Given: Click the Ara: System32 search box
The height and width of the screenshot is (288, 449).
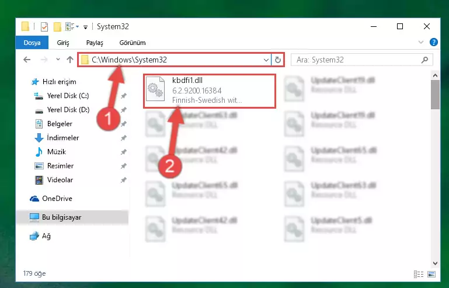Looking at the screenshot, I should click(361, 60).
